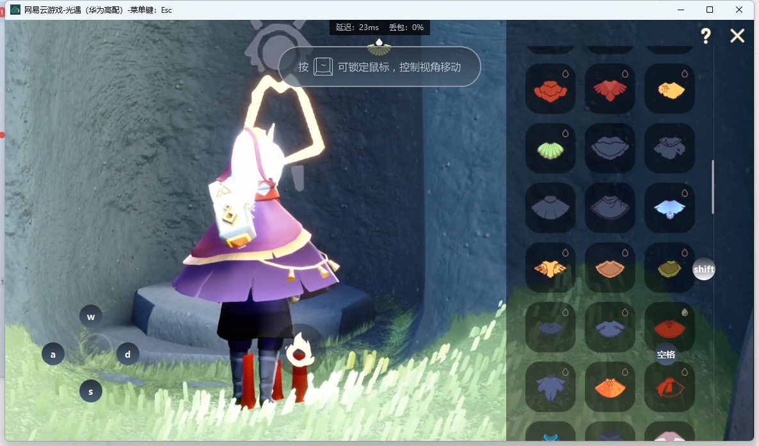This screenshot has width=759, height=446.
Task: Click the wardrobe list scrollbar thumb
Action: 713,187
